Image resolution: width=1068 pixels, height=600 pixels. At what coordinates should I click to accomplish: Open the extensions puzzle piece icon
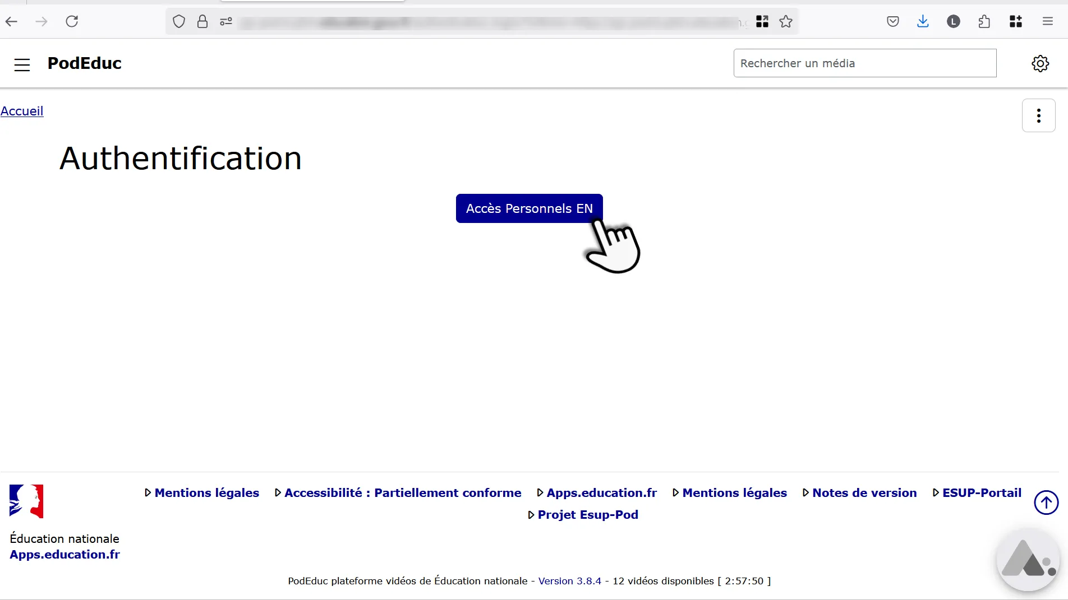pos(984,21)
